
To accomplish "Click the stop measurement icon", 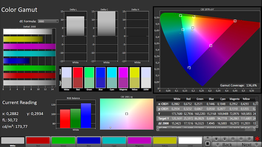I will [217, 138].
